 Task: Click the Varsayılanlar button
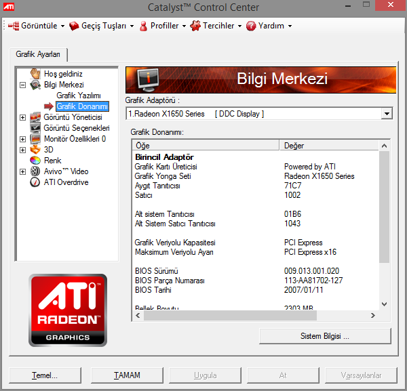pyautogui.click(x=361, y=375)
